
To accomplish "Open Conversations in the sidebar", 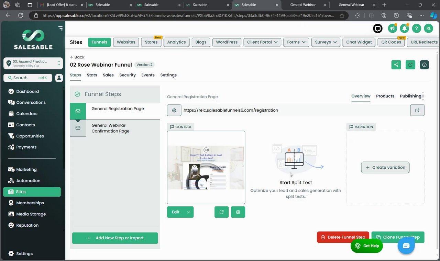I will (x=27, y=102).
